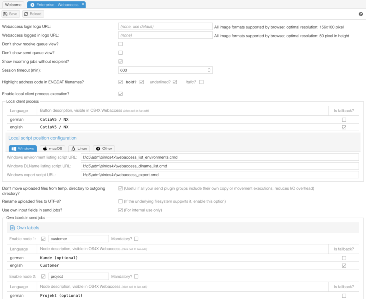The height and width of the screenshot is (299, 366).
Task: Click the help question mark icon
Action: tap(361, 14)
